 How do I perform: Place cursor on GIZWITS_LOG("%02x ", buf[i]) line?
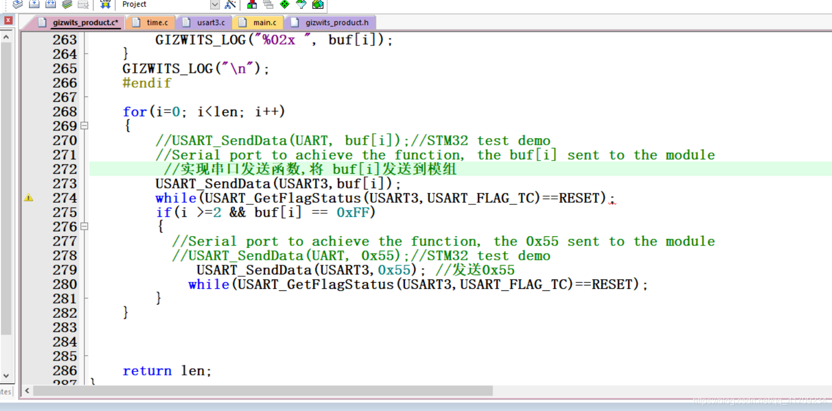(x=274, y=40)
